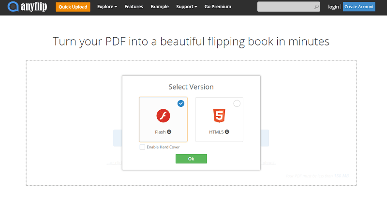
Task: Confirm with the green Ok button
Action: (191, 159)
